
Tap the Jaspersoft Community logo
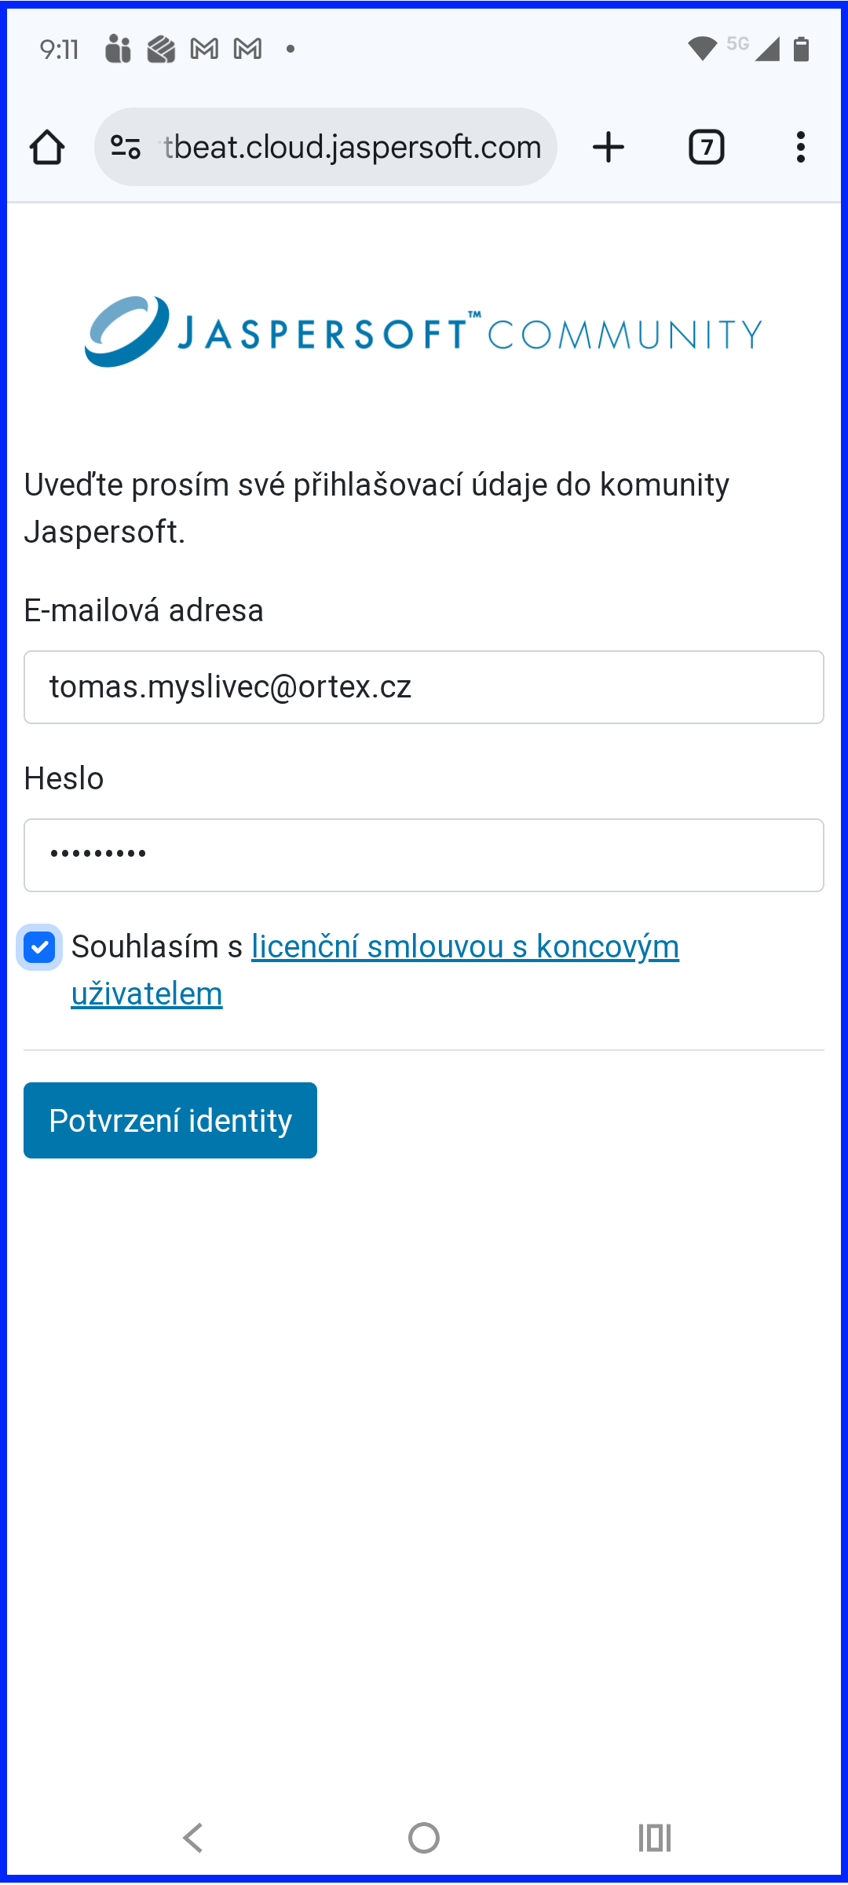click(424, 331)
